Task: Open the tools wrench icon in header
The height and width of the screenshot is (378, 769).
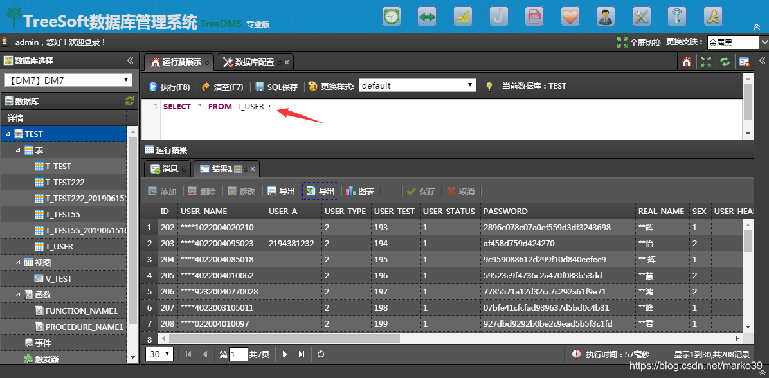Action: click(642, 17)
